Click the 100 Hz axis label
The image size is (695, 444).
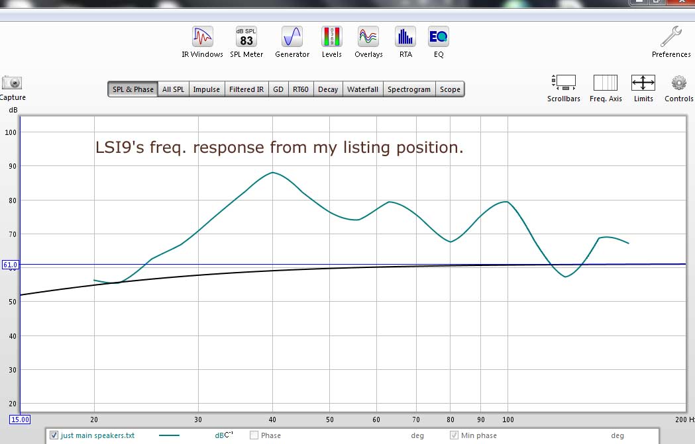coord(508,420)
